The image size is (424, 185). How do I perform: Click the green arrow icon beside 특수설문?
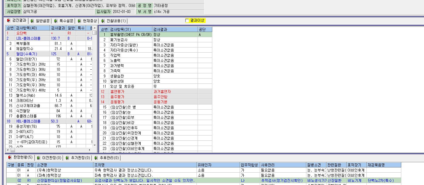(56, 21)
